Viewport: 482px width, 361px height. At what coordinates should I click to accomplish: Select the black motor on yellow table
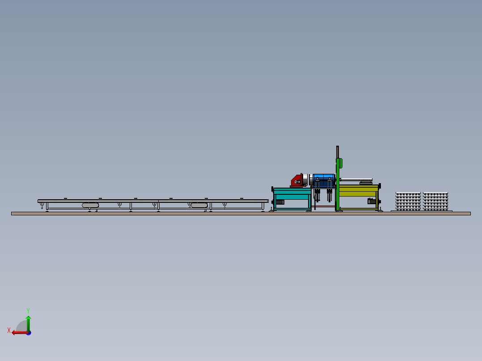[372, 201]
